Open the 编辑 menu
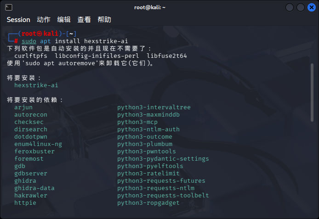This screenshot has height=219, width=319. click(64, 20)
